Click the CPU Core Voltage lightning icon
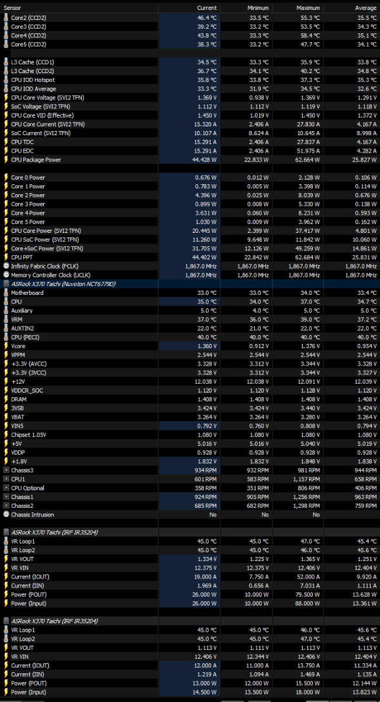 coord(6,98)
